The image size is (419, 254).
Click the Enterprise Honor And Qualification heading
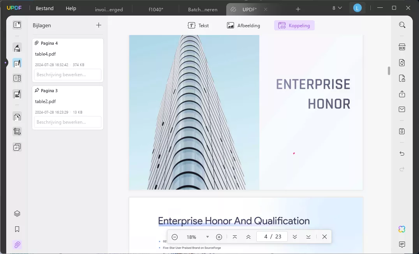click(234, 221)
